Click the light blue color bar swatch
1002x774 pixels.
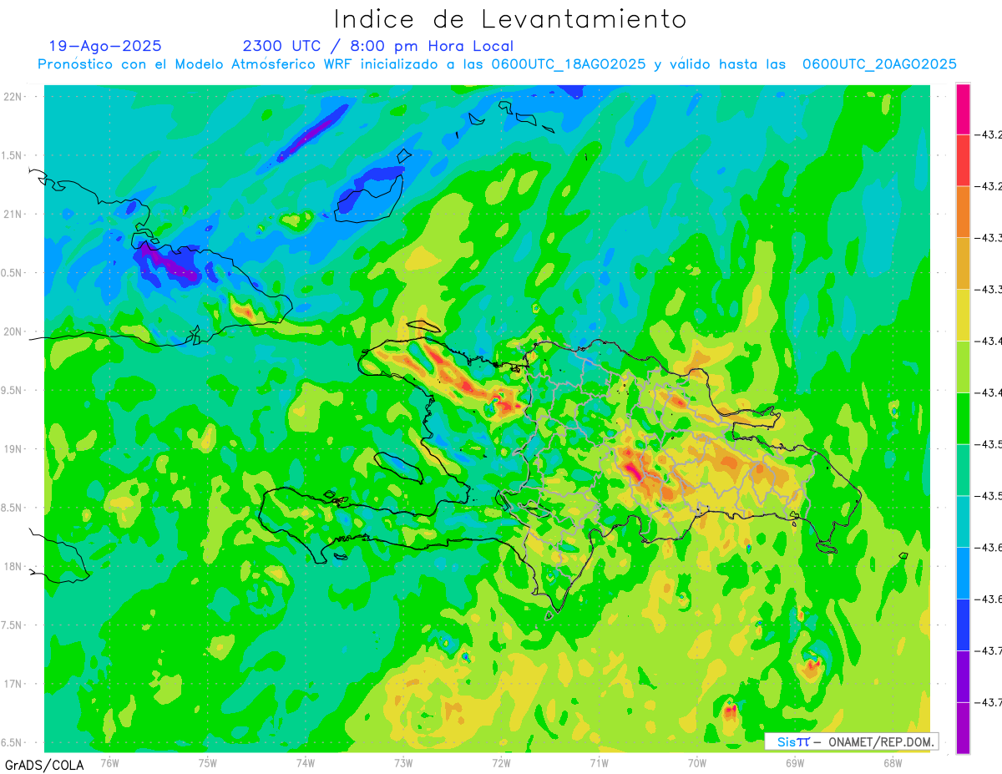pos(963,574)
